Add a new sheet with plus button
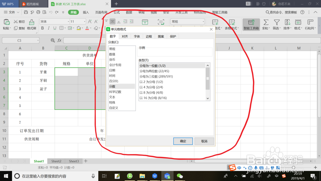Viewport: 321px width, 181px height. tap(86, 161)
